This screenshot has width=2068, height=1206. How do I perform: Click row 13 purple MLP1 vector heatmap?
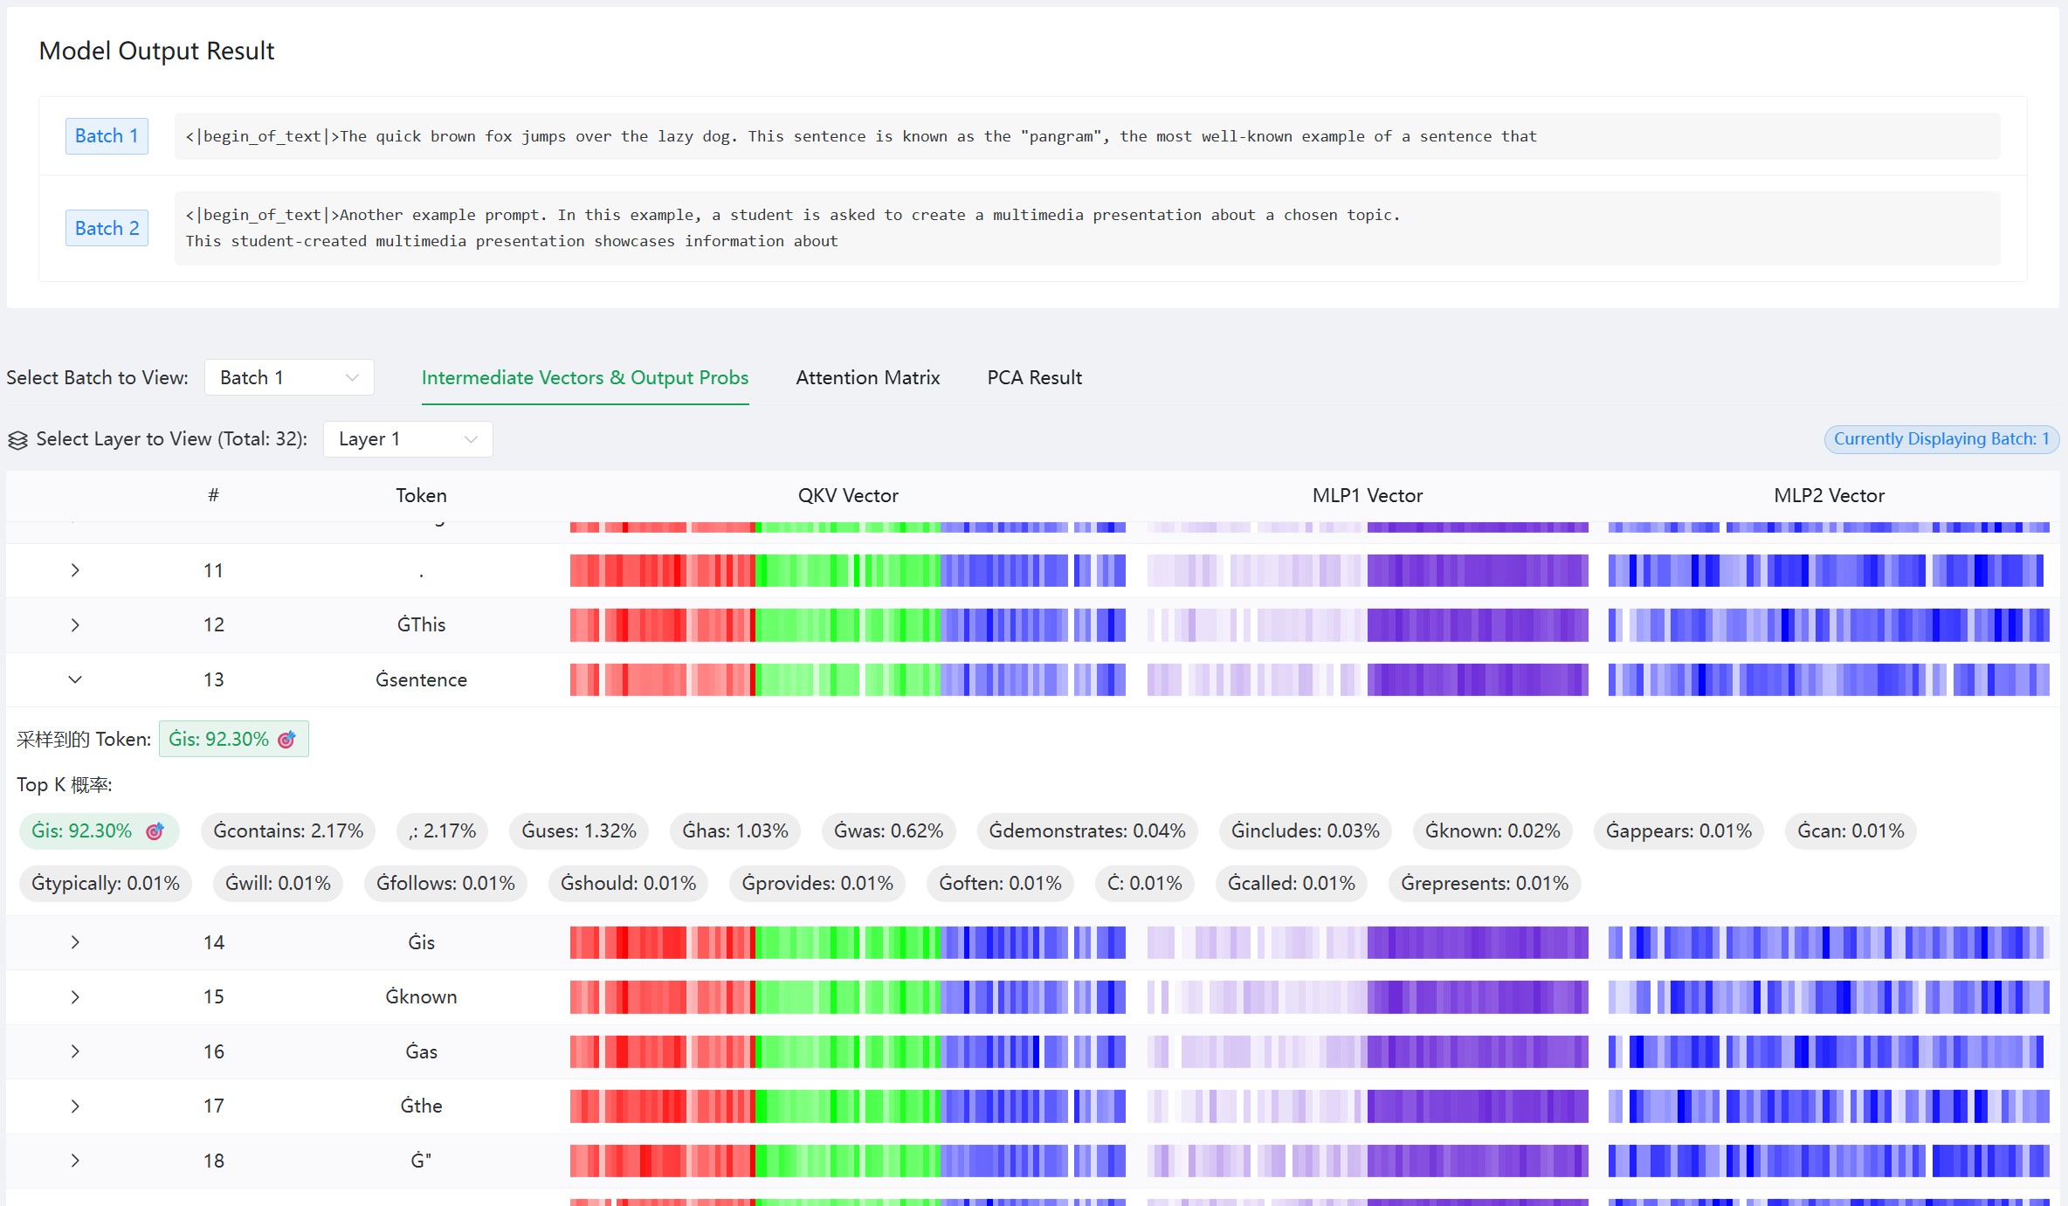(x=1367, y=679)
